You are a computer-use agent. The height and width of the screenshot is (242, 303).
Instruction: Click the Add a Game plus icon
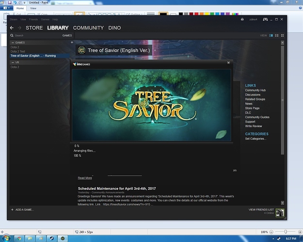12,210
